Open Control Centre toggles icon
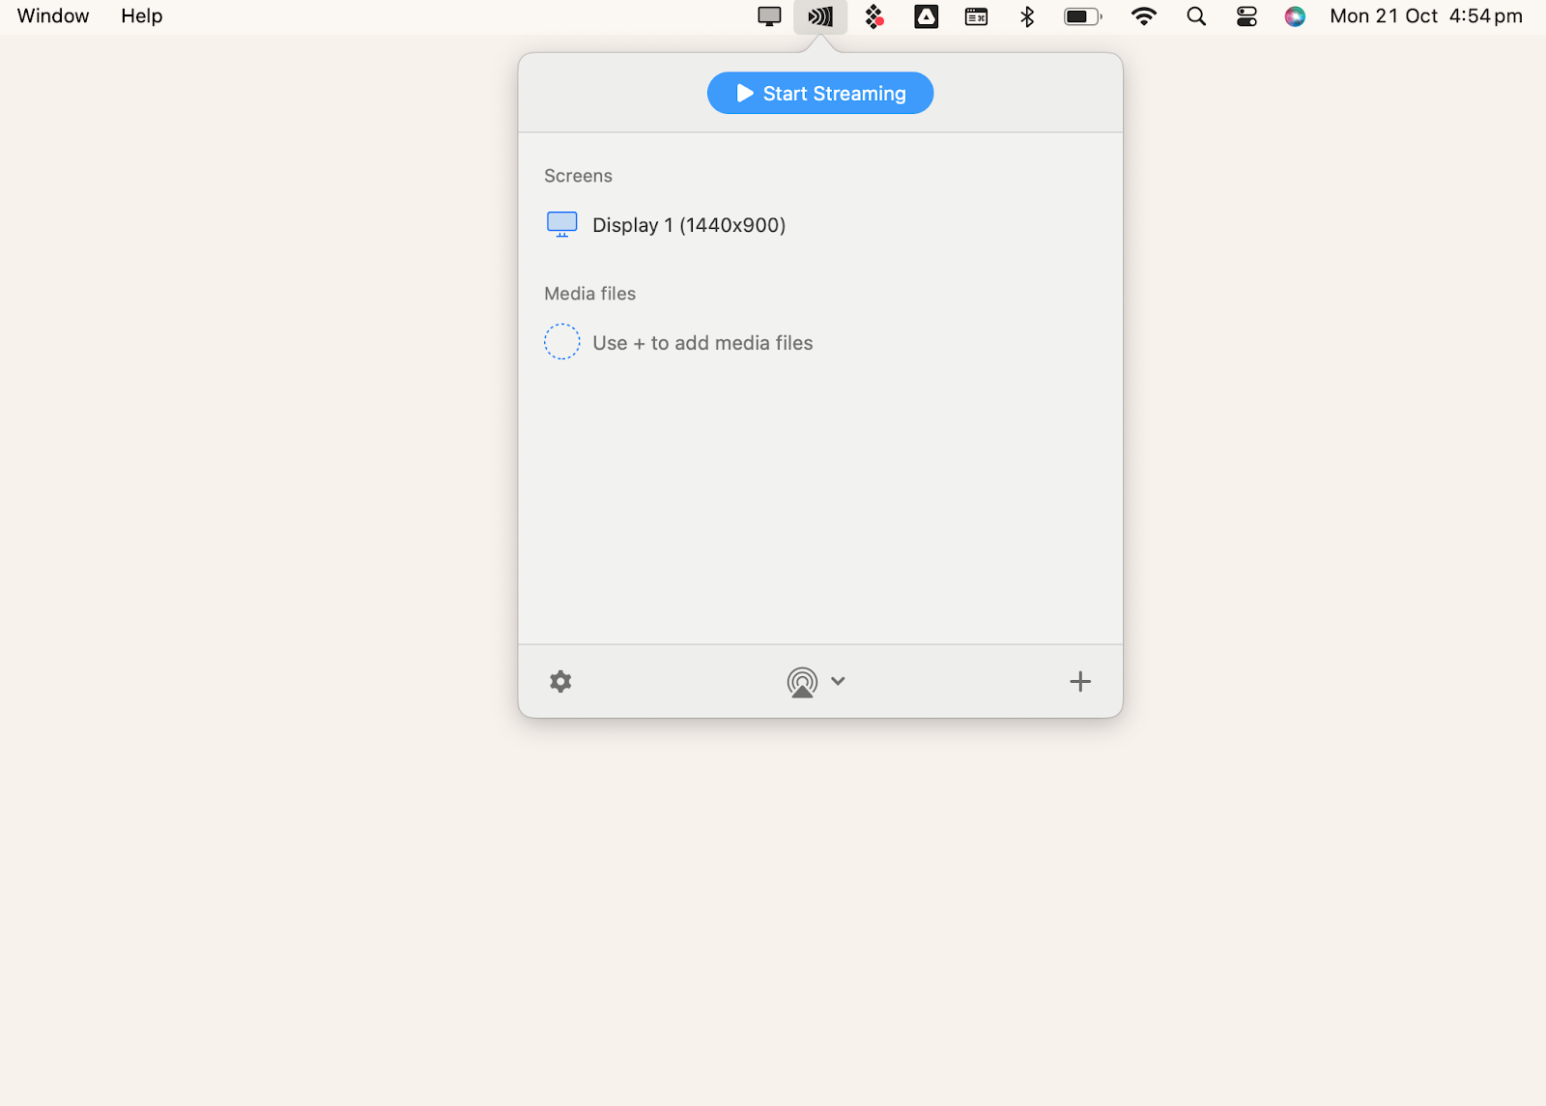Image resolution: width=1546 pixels, height=1106 pixels. click(1246, 16)
